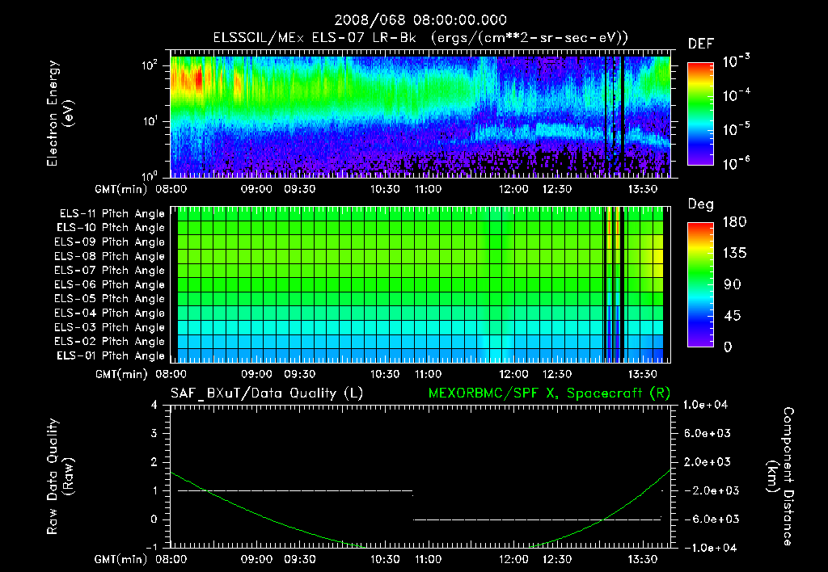Click the white data quality line at level 1
This screenshot has height=572, width=828.
pyautogui.click(x=295, y=490)
